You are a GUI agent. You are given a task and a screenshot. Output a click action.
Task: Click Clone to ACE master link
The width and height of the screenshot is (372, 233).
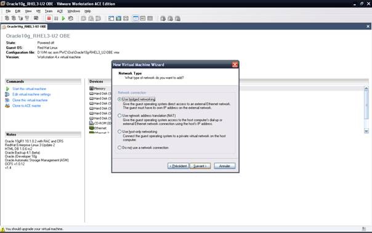[26, 105]
